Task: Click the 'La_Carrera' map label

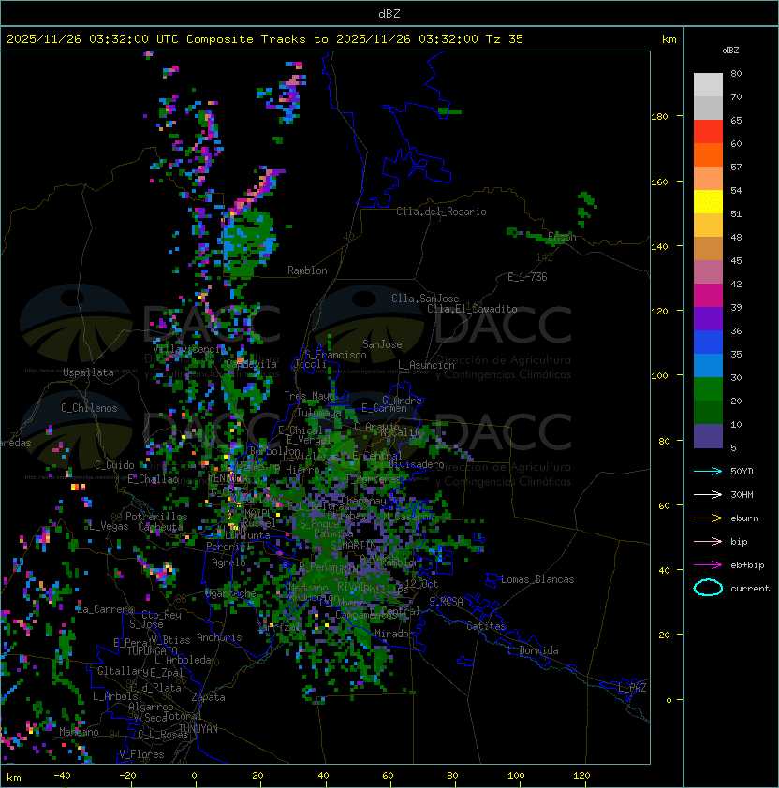Action: pos(105,609)
